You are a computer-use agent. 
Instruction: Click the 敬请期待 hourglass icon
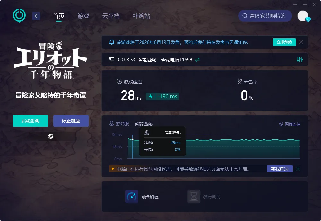(x=194, y=196)
